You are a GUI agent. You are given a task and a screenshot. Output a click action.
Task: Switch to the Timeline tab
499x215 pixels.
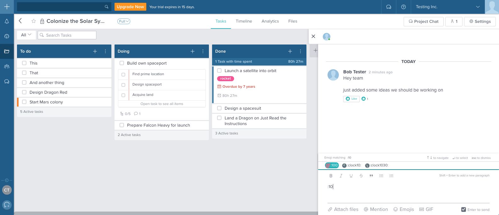pyautogui.click(x=244, y=21)
